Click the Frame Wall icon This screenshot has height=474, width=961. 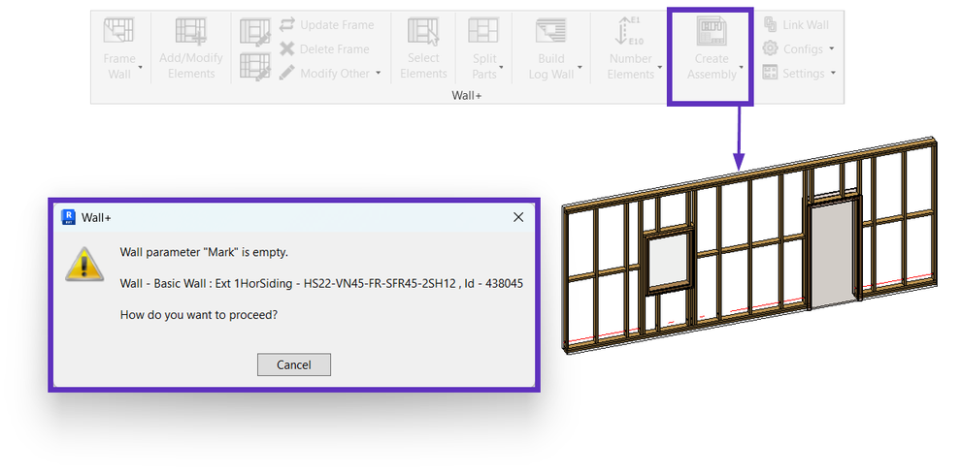[x=118, y=31]
